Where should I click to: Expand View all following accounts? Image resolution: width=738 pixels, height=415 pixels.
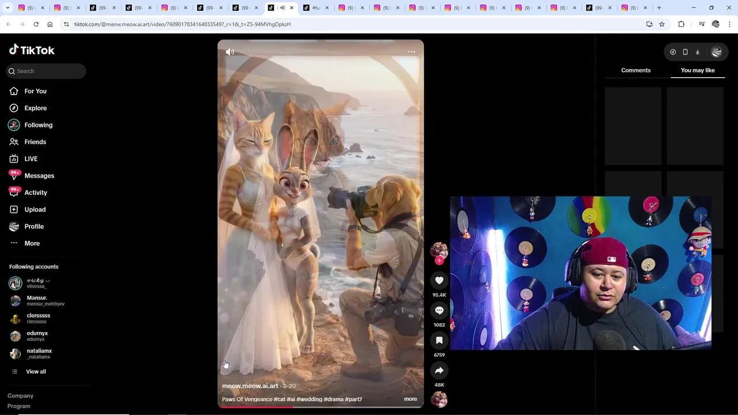click(36, 372)
